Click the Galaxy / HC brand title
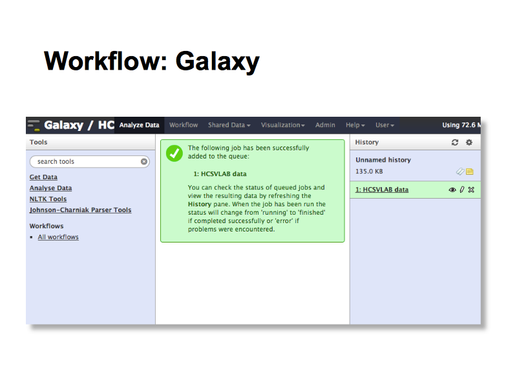Viewport: 517px width, 387px height. tap(79, 125)
